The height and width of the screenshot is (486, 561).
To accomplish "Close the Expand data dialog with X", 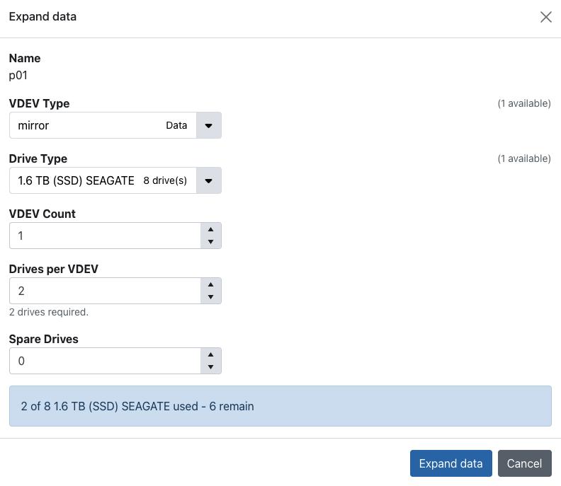I will 545,17.
